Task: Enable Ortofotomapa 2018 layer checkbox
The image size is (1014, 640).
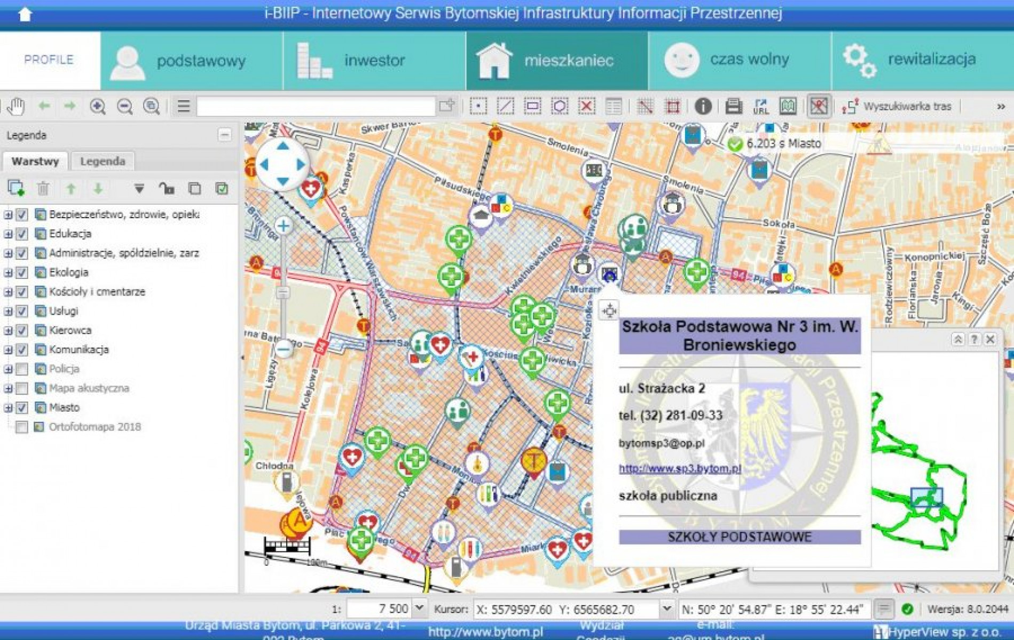Action: click(x=22, y=427)
